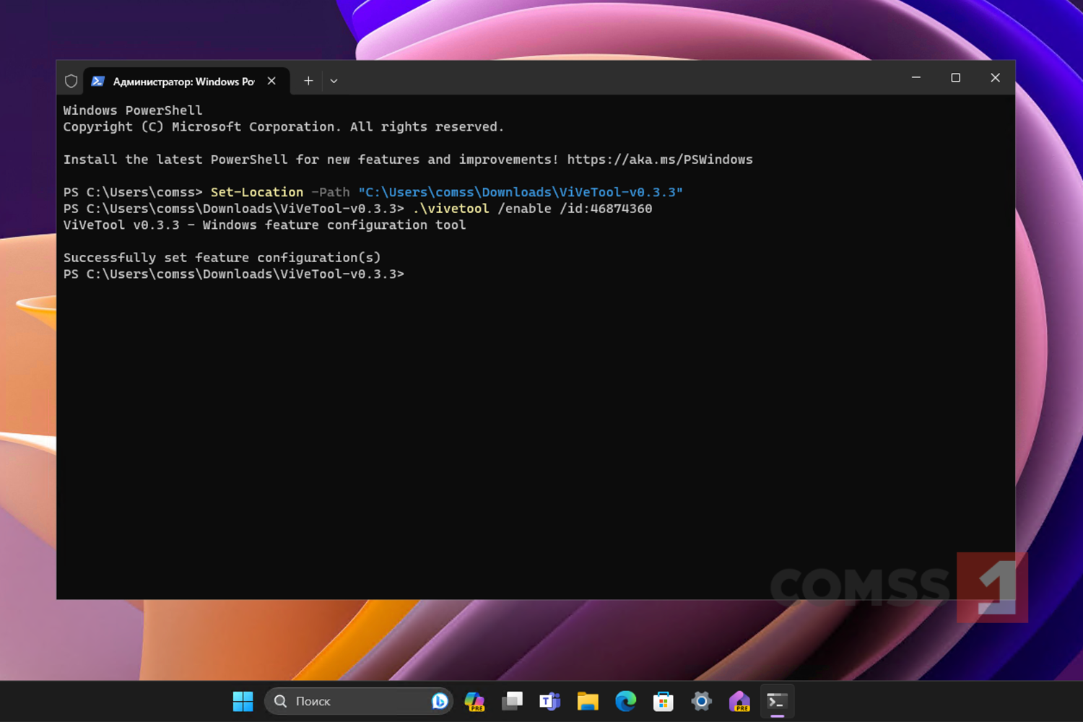This screenshot has width=1083, height=722.
Task: Expand the new tab profile dropdown
Action: [334, 81]
